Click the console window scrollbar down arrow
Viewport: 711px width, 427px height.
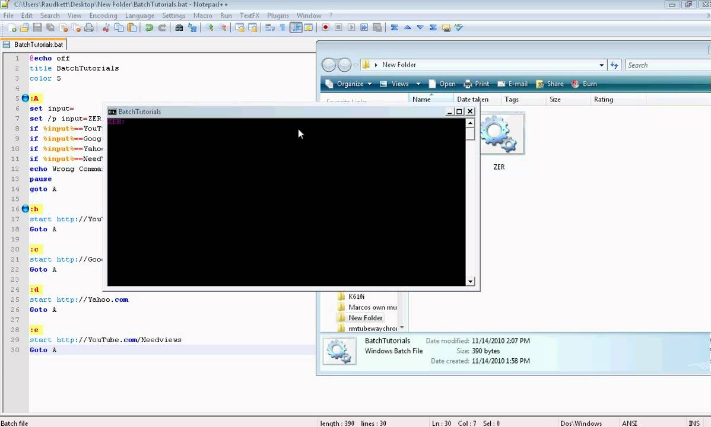[470, 282]
